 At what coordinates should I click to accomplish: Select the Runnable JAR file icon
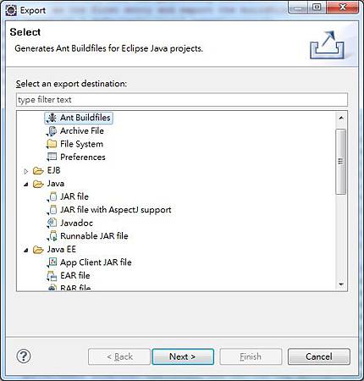point(52,236)
